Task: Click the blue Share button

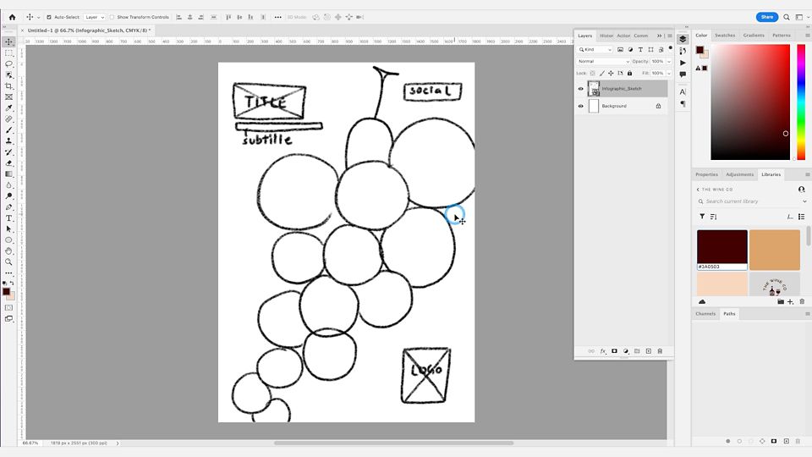Action: click(766, 17)
